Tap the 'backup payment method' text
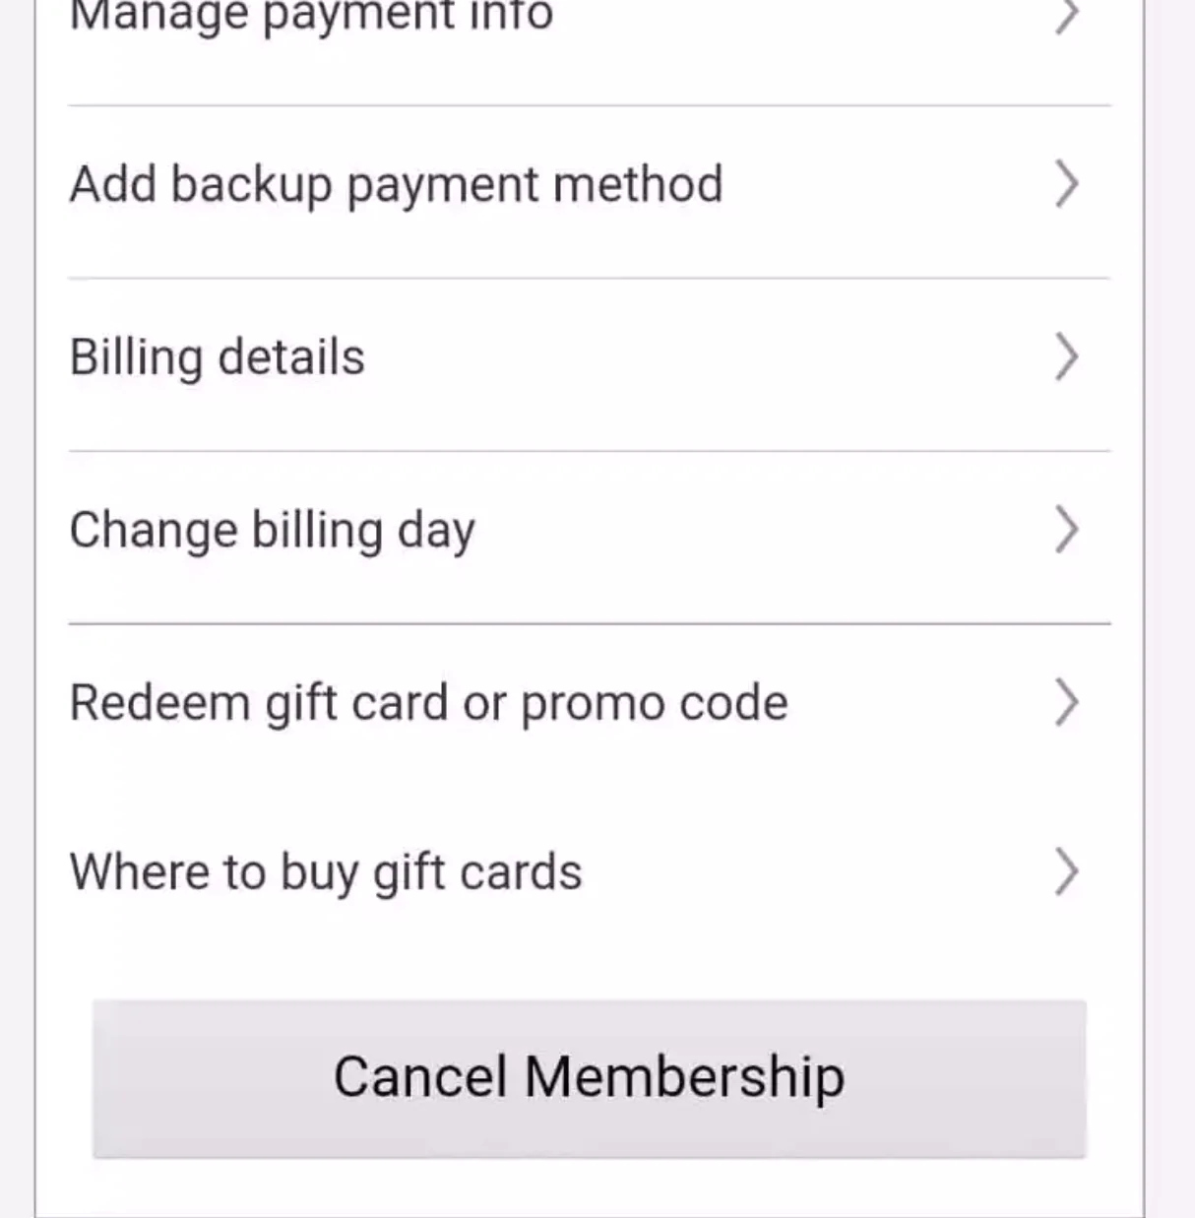 click(447, 185)
